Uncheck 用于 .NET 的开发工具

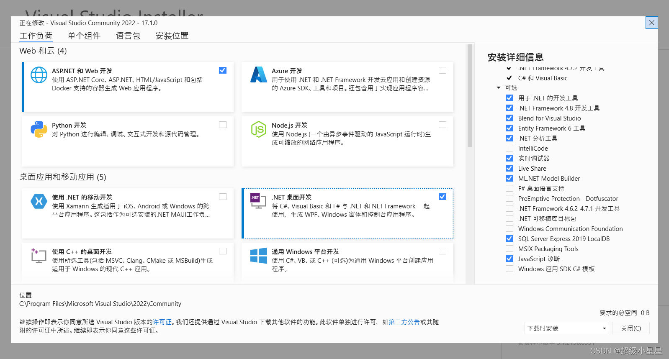pyautogui.click(x=509, y=98)
